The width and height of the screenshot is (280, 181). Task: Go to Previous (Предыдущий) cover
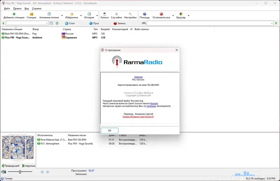10,166
